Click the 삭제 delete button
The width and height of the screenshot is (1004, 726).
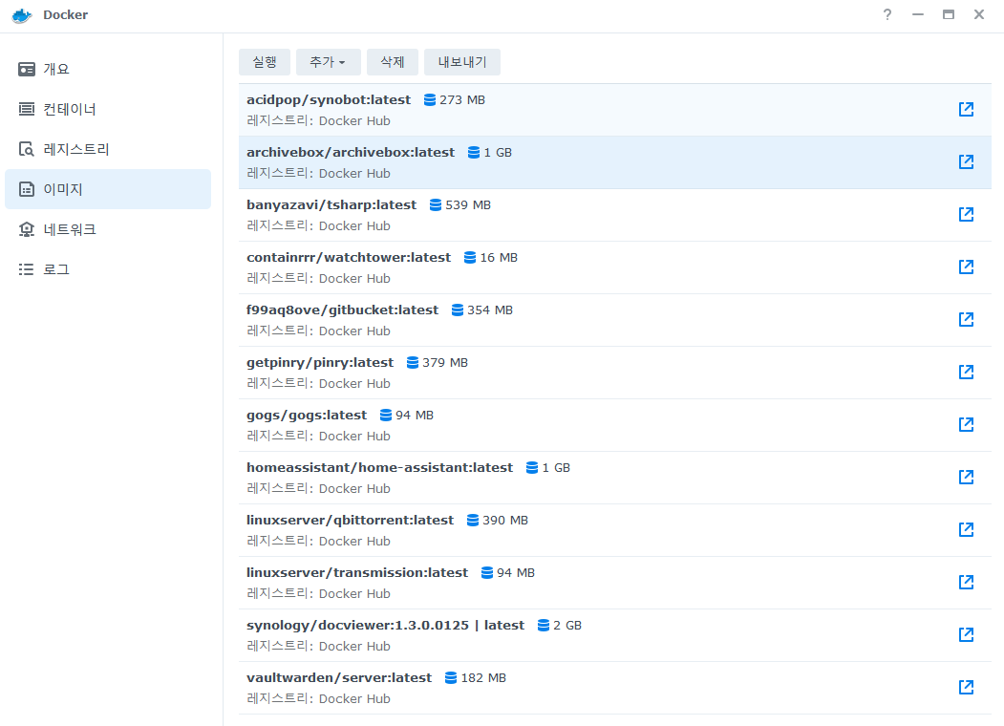click(x=393, y=62)
